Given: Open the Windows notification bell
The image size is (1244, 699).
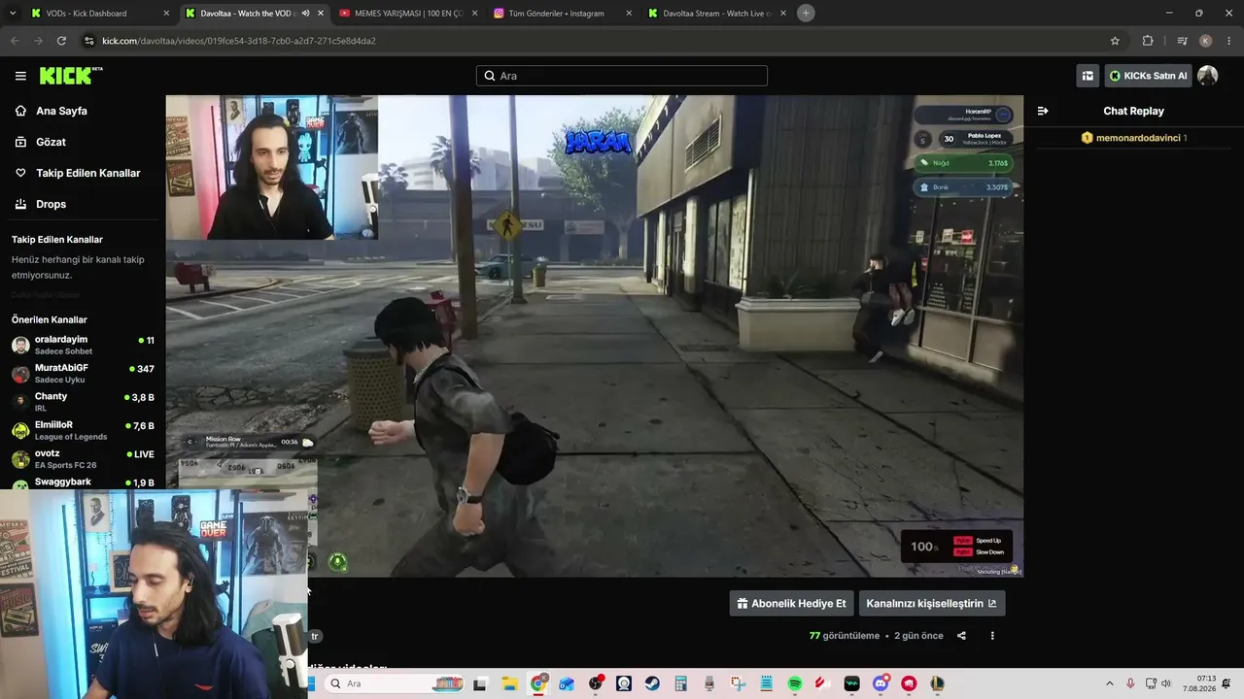Looking at the screenshot, I should click(1228, 684).
